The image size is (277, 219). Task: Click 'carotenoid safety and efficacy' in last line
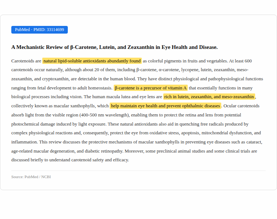pyautogui.click(x=100, y=160)
